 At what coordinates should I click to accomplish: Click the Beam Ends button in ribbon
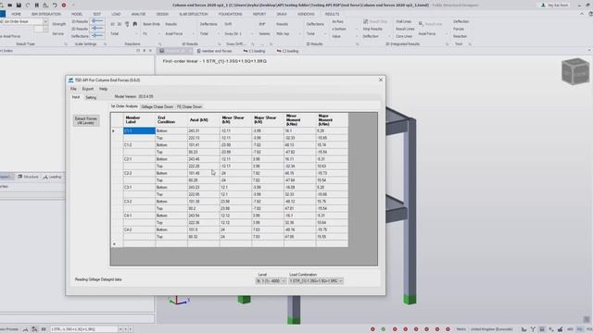[151, 24]
